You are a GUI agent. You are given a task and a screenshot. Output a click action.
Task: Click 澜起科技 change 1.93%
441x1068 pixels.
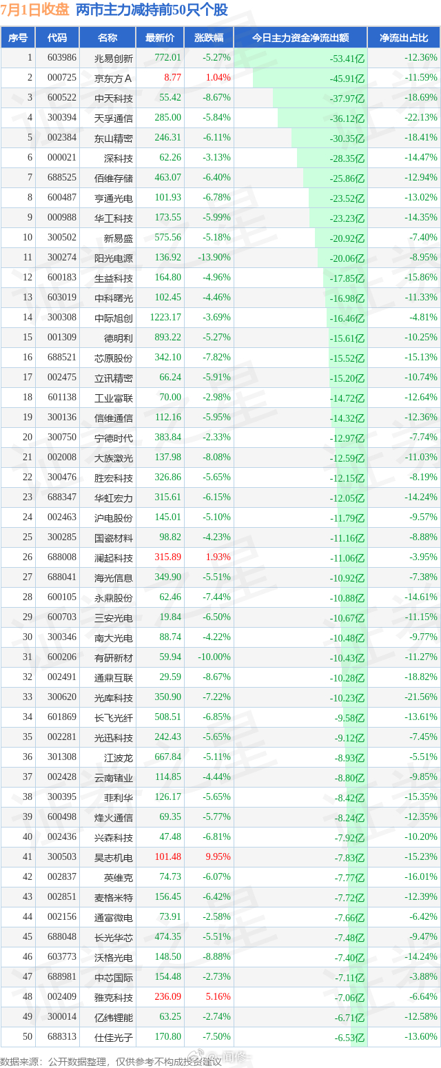click(x=218, y=557)
